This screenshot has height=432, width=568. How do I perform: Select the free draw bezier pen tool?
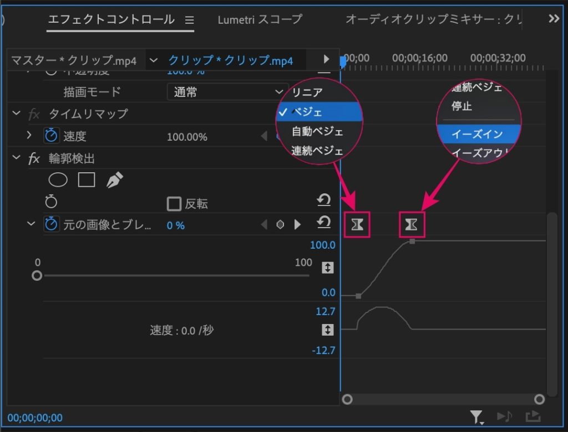point(115,180)
